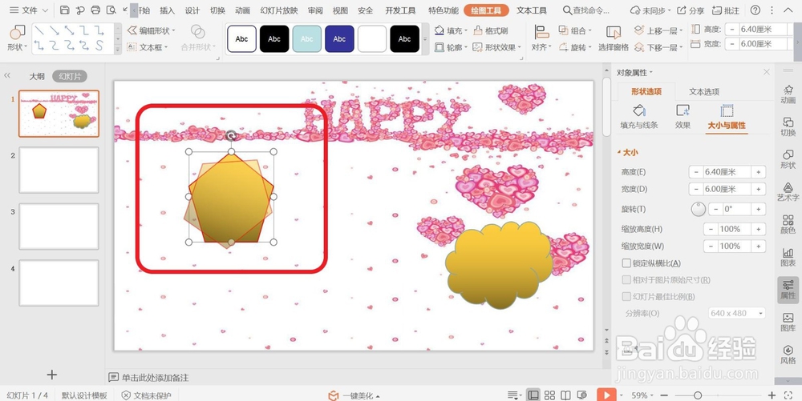Open 对齐 align dropdown
Viewport: 802px width, 401px height.
pos(541,38)
